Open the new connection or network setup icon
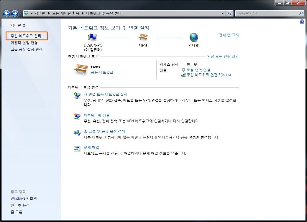 tap(77, 95)
